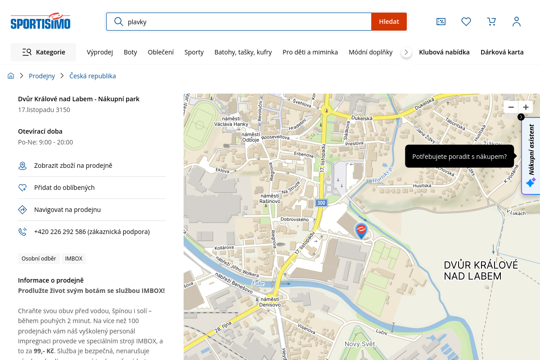
Task: Zoom in the map with plus
Action: pyautogui.click(x=526, y=107)
